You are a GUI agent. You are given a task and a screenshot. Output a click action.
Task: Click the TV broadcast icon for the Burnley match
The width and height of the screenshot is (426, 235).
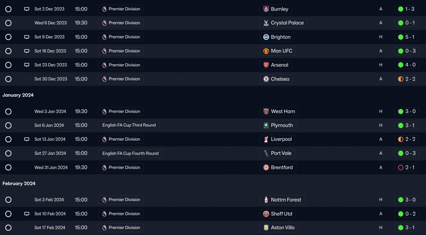click(x=27, y=9)
